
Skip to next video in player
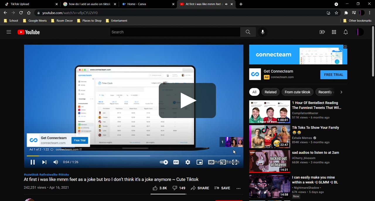pos(44,162)
